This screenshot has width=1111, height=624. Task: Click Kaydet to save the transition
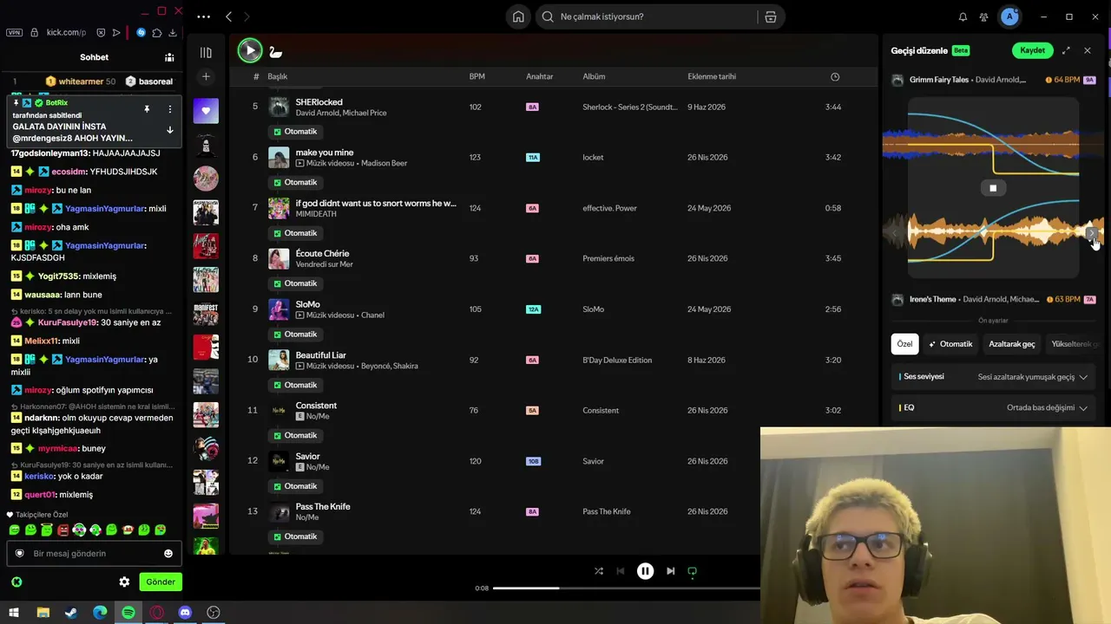[1032, 50]
